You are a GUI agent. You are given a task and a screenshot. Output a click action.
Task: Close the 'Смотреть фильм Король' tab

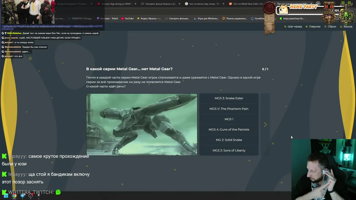[x=179, y=4]
